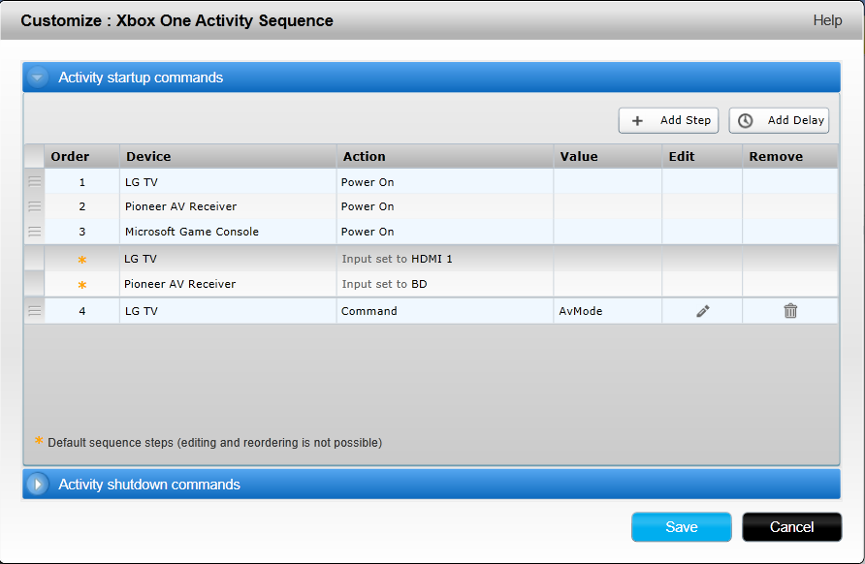This screenshot has height=564, width=865.
Task: Click the Device column header
Action: click(x=147, y=156)
